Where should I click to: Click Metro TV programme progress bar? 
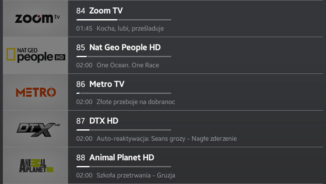point(124,93)
